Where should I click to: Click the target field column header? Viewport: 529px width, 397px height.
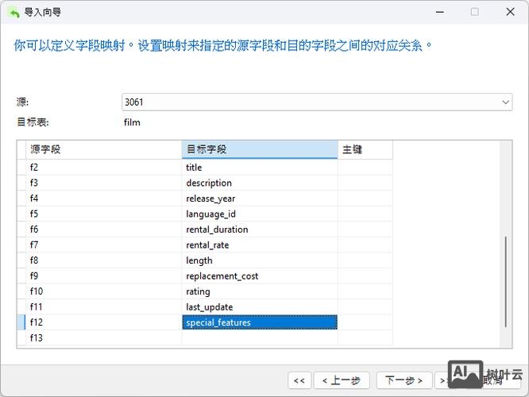click(x=260, y=149)
